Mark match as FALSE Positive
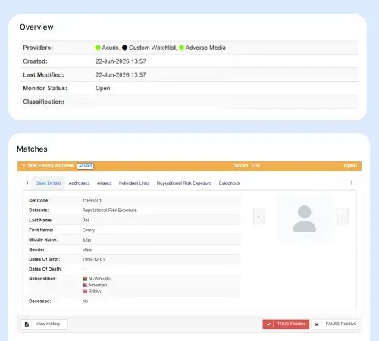The image size is (379, 341). click(x=334, y=324)
